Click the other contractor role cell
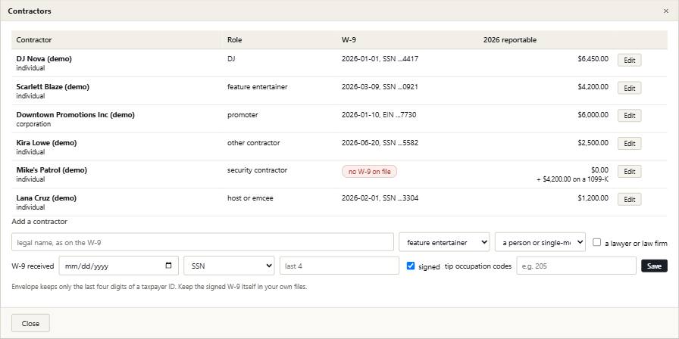This screenshot has width=679, height=339. (253, 142)
